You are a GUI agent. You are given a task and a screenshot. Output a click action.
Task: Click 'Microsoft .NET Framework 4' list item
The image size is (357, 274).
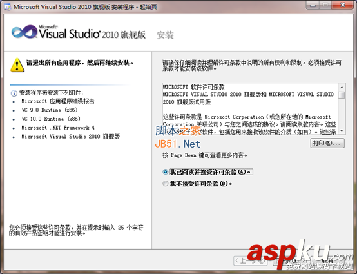click(58, 128)
